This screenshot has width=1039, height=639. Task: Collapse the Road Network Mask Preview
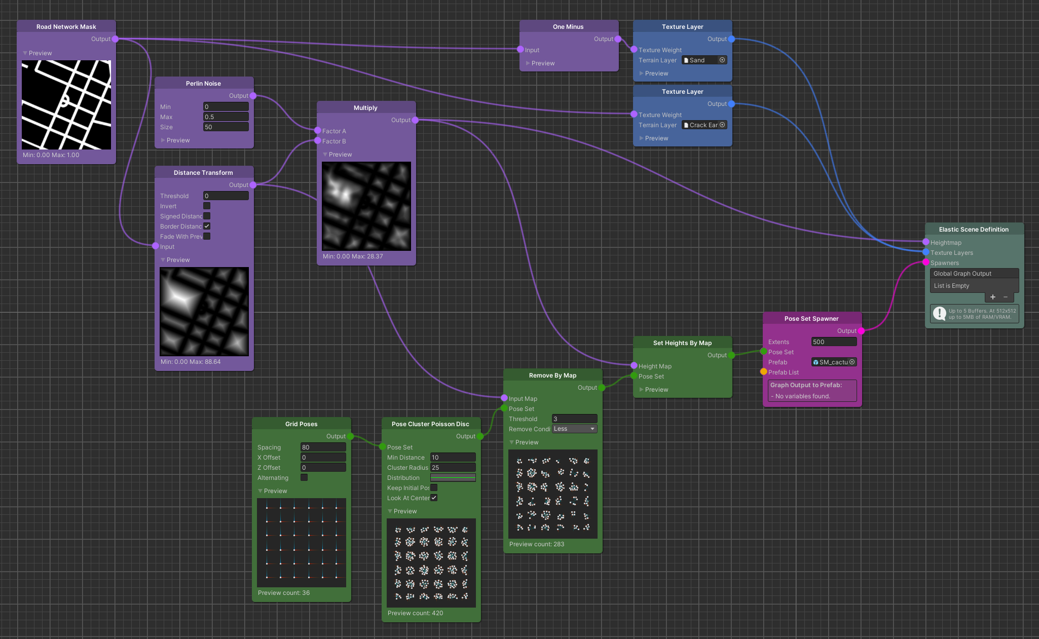point(25,53)
